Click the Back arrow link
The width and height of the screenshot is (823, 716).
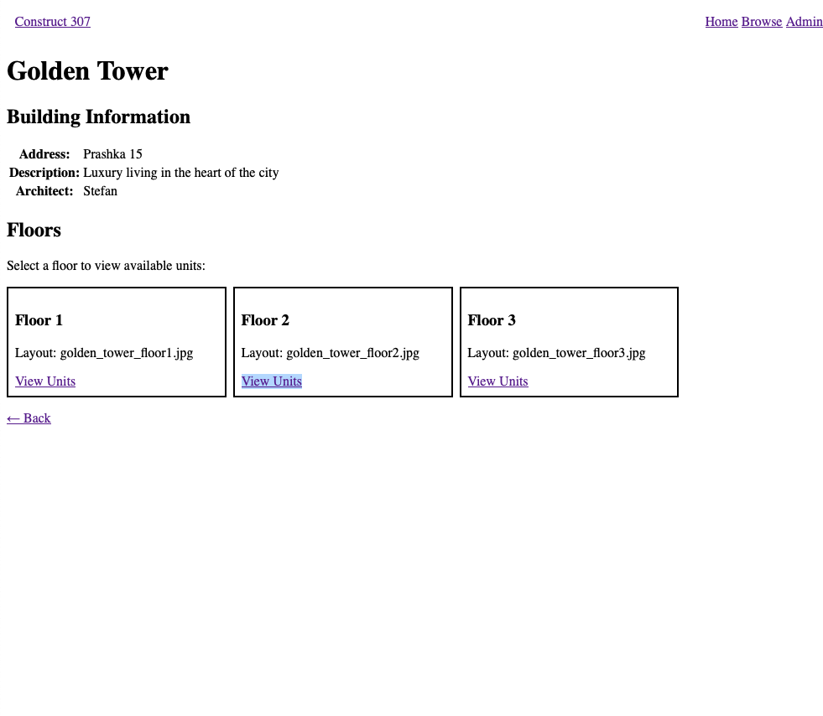(29, 418)
